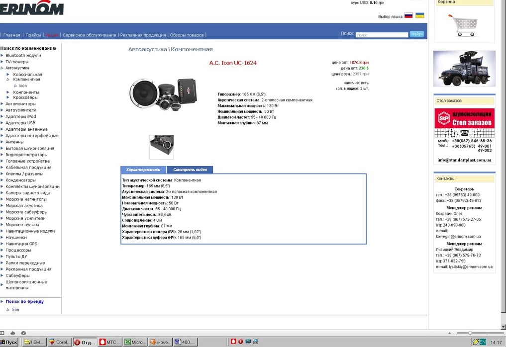
Task: Click the shopping cart icon
Action: [x=463, y=25]
